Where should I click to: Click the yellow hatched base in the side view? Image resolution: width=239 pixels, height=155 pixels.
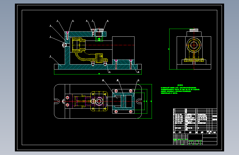tap(194, 60)
